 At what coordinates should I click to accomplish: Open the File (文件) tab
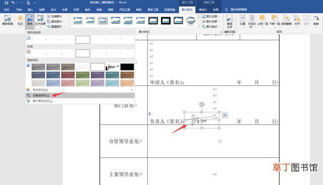coord(7,10)
